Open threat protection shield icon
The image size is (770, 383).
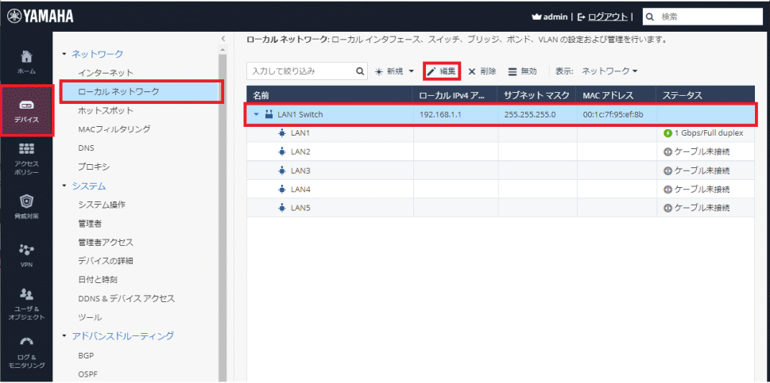[x=26, y=202]
